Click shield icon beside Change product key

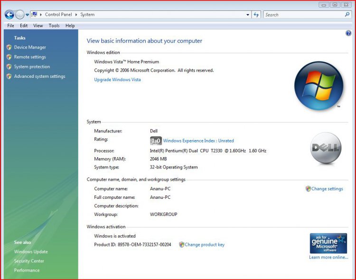(x=181, y=245)
